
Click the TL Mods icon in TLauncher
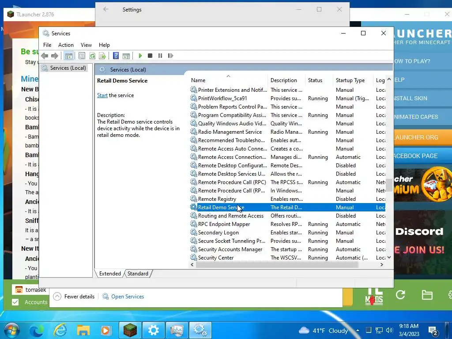374,297
